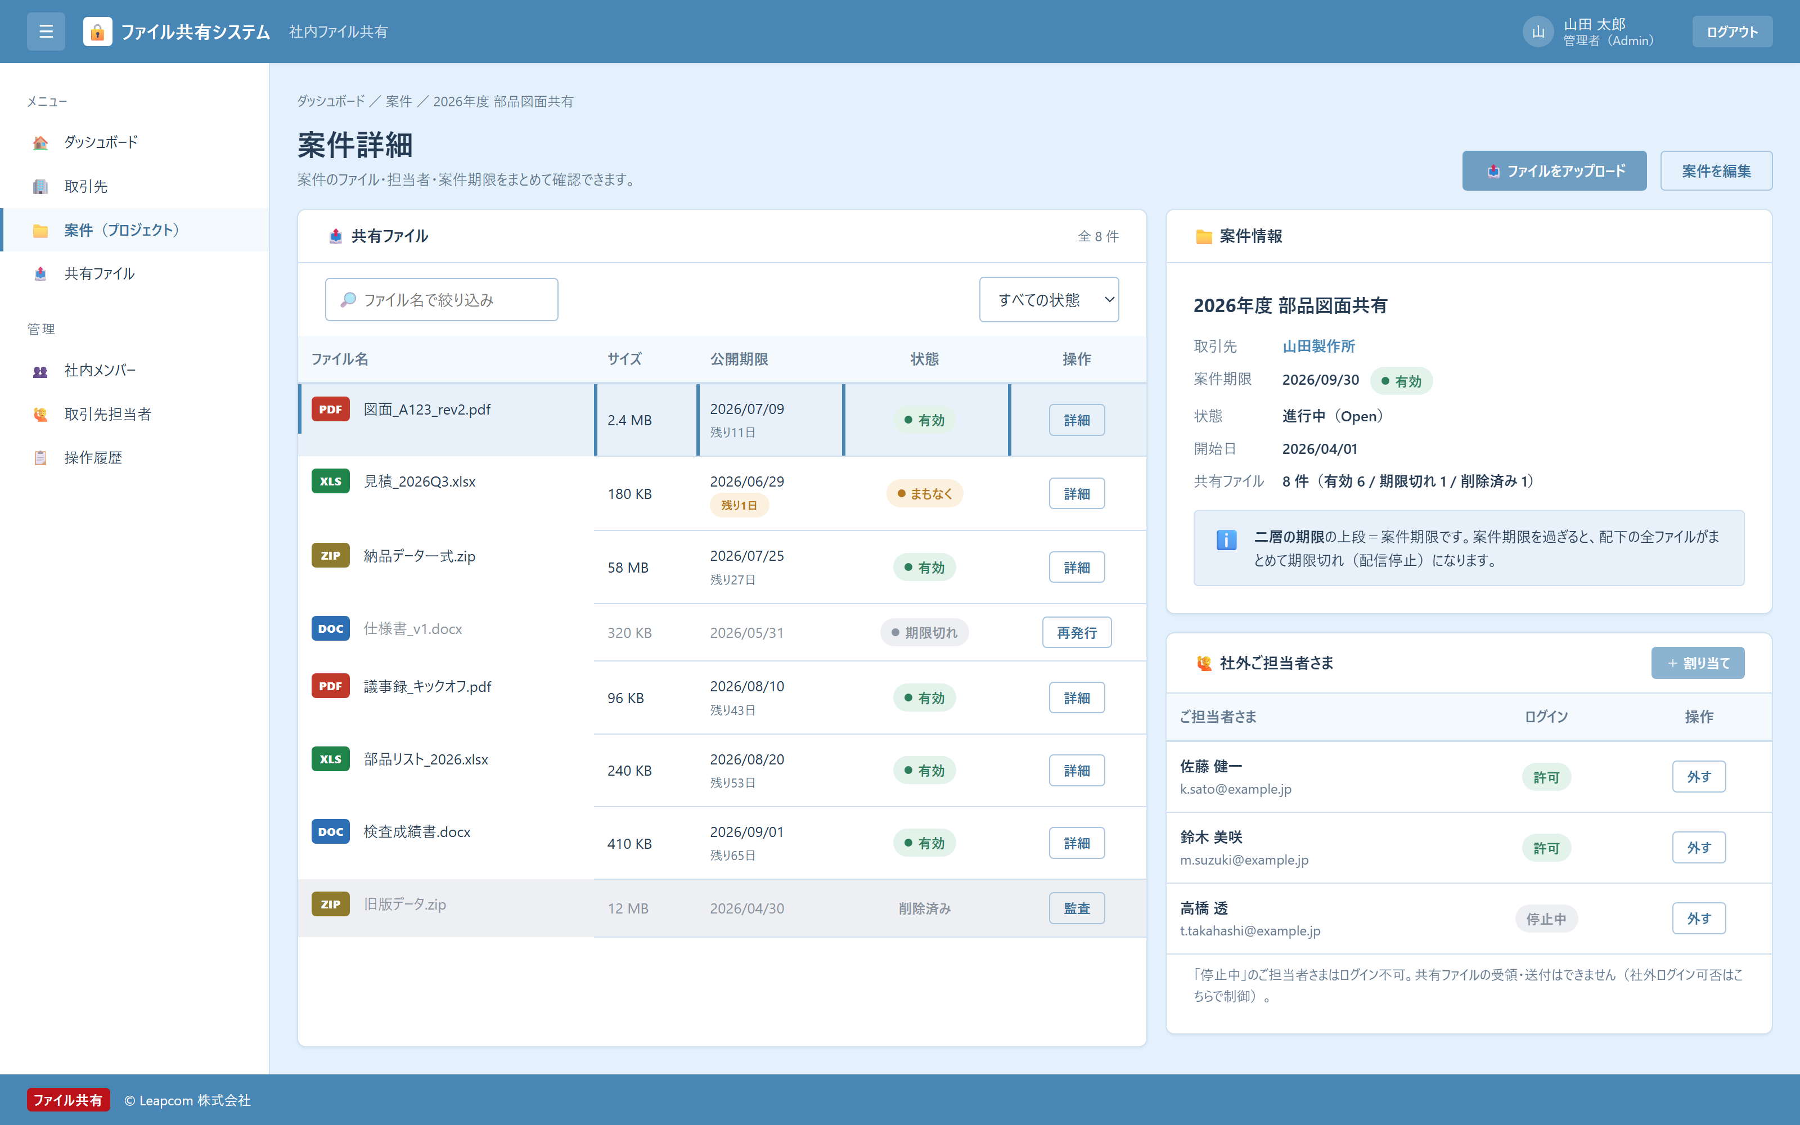Click the 停止中 login badge for 高橋 透
Image resolution: width=1800 pixels, height=1125 pixels.
[1546, 919]
